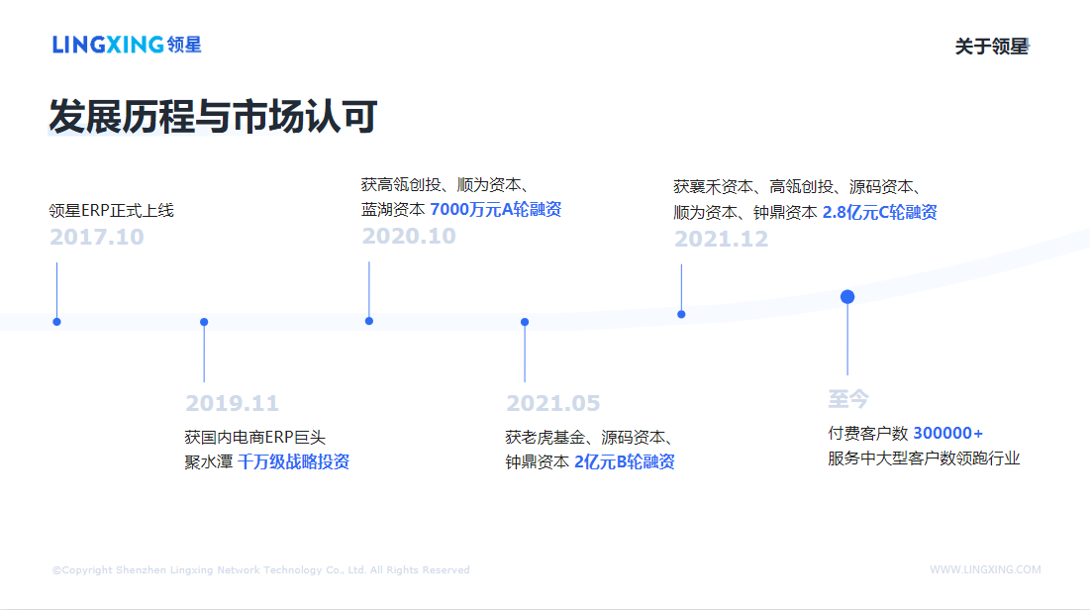Click the timeline dot for 2021.12
The width and height of the screenshot is (1090, 610).
(x=681, y=314)
